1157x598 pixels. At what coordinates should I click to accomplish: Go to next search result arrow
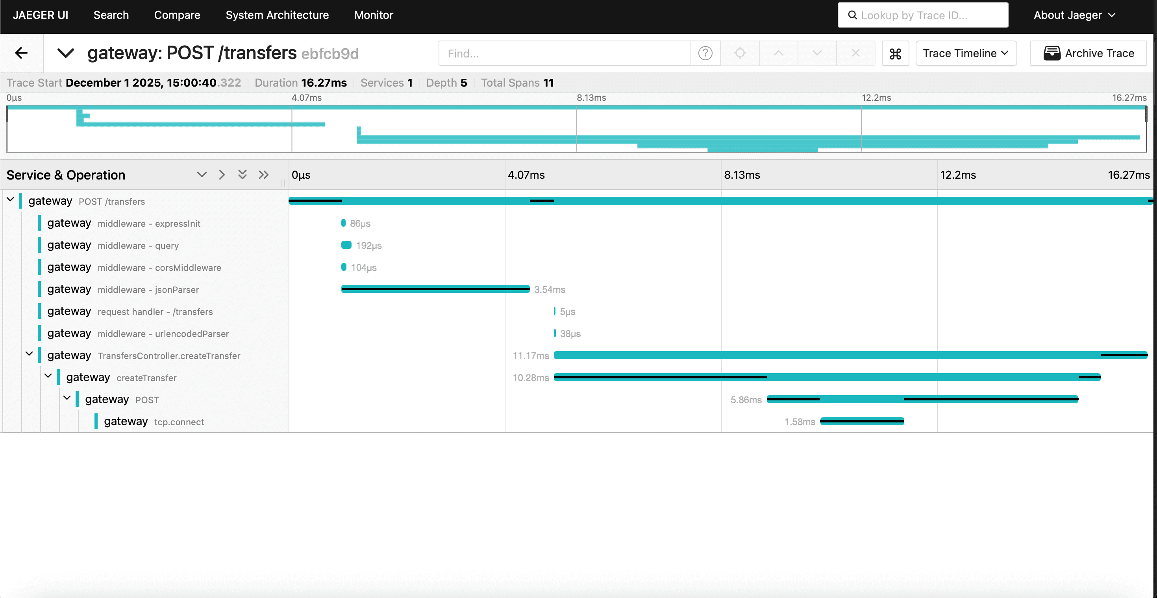[x=817, y=53]
